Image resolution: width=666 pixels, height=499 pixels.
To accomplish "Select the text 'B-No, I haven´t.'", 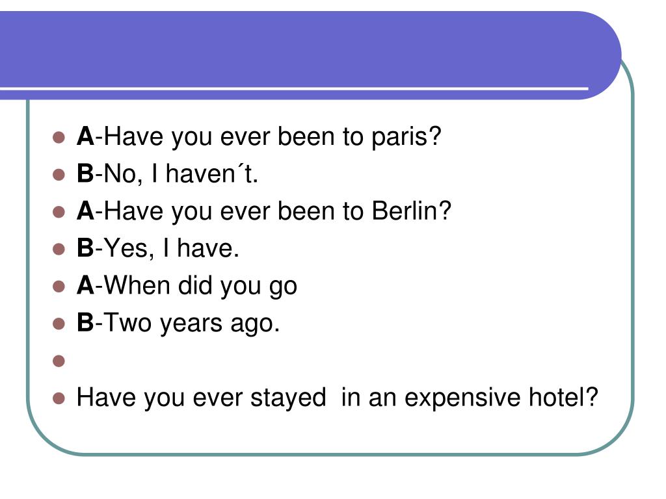I will click(x=167, y=174).
